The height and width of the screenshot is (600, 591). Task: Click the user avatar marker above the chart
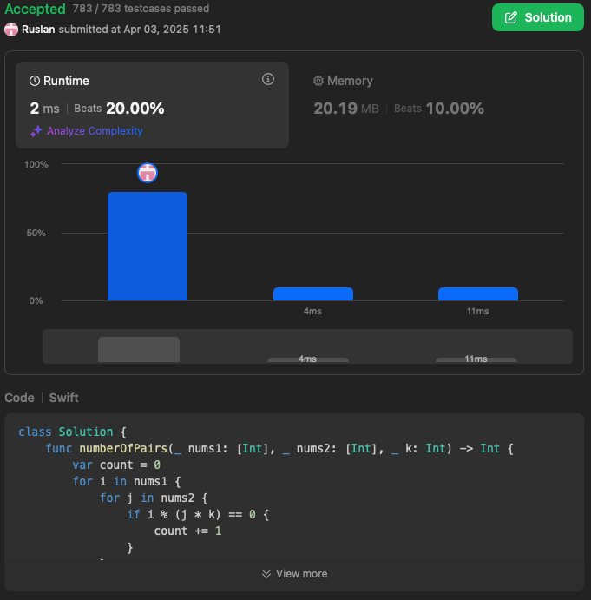148,173
